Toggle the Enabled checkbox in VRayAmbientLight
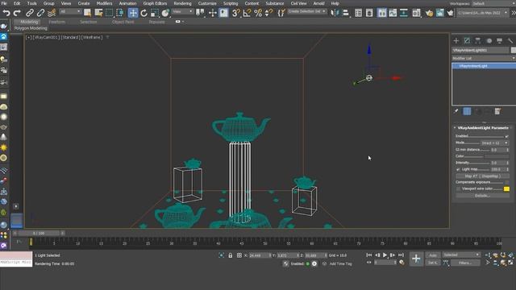The image size is (516, 290). pyautogui.click(x=506, y=136)
